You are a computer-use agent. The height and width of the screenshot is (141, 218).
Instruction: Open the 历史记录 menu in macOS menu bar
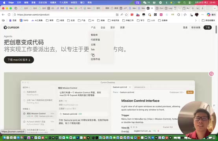42,2
